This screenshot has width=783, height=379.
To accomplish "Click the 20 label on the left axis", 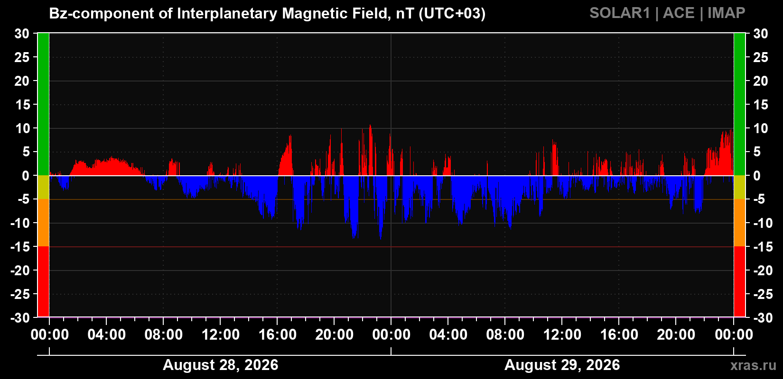I will (x=22, y=81).
